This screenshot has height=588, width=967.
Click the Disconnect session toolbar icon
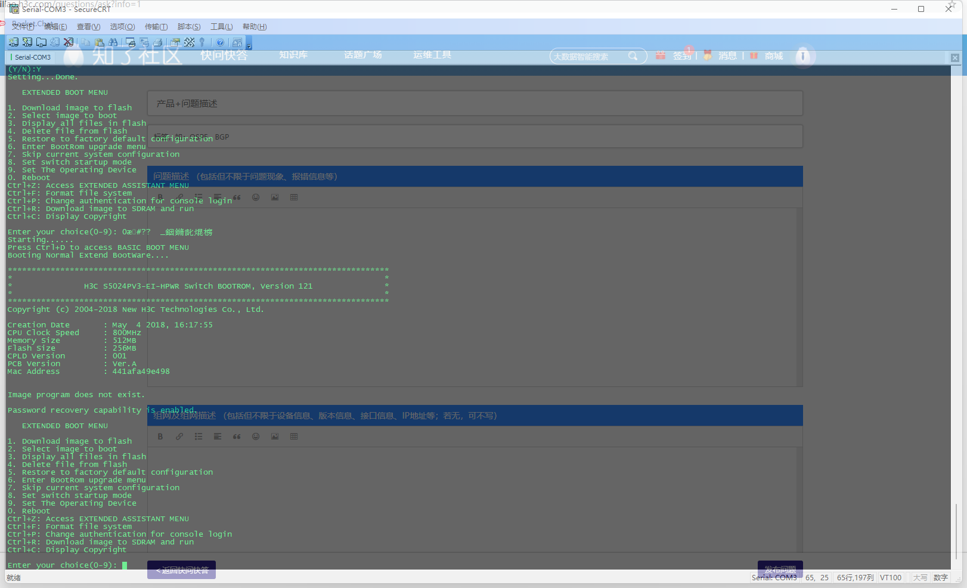click(69, 42)
